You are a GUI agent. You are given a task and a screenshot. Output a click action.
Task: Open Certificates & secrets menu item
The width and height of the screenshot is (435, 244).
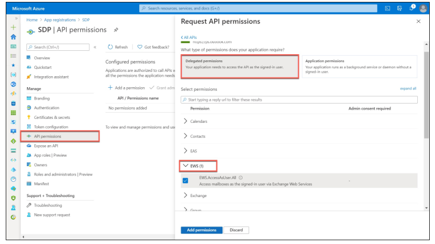(51, 117)
